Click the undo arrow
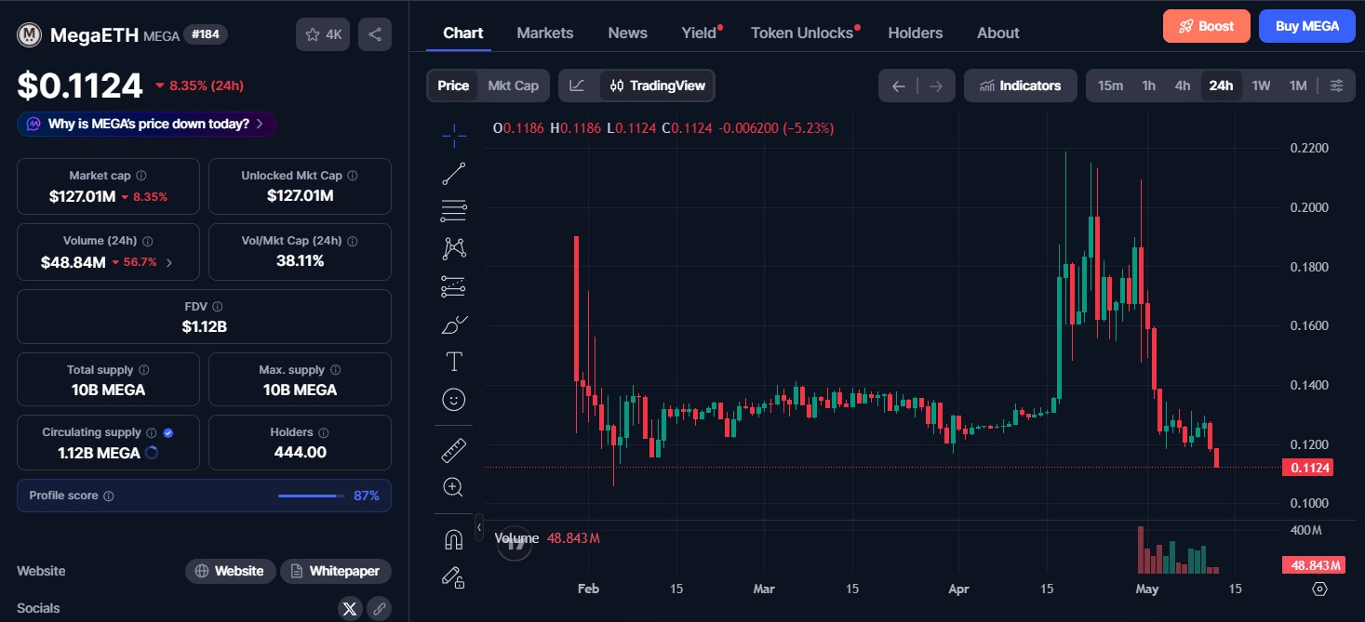Image resolution: width=1365 pixels, height=622 pixels. point(898,86)
